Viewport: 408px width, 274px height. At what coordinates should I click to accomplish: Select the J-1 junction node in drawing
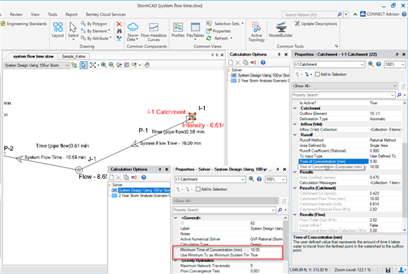79,170
